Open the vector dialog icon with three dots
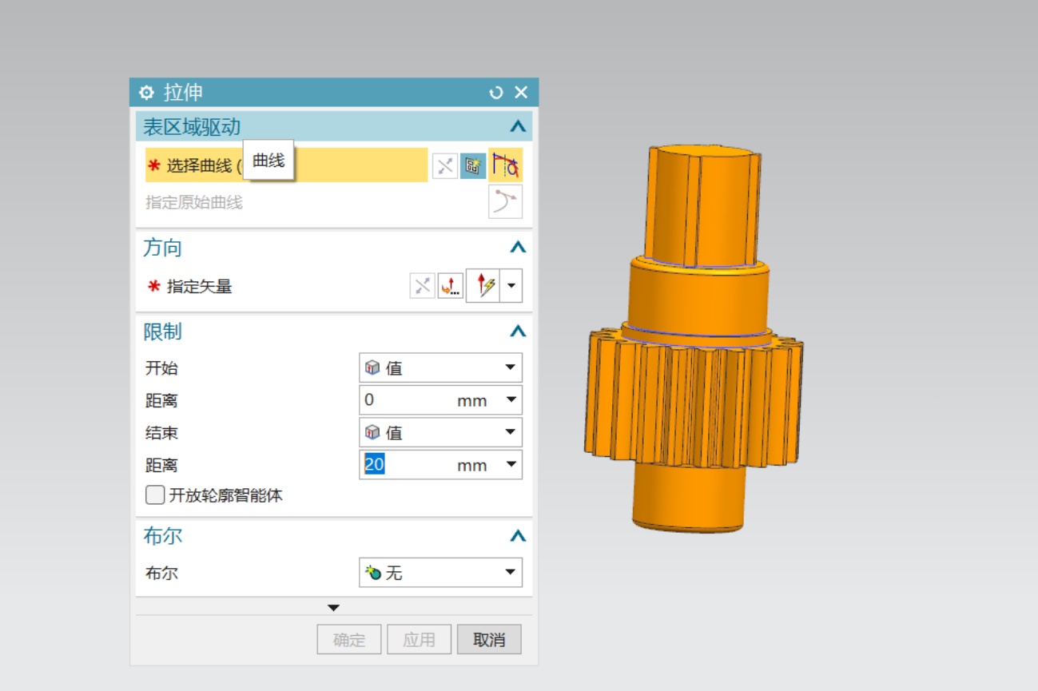The height and width of the screenshot is (691, 1038). [451, 286]
